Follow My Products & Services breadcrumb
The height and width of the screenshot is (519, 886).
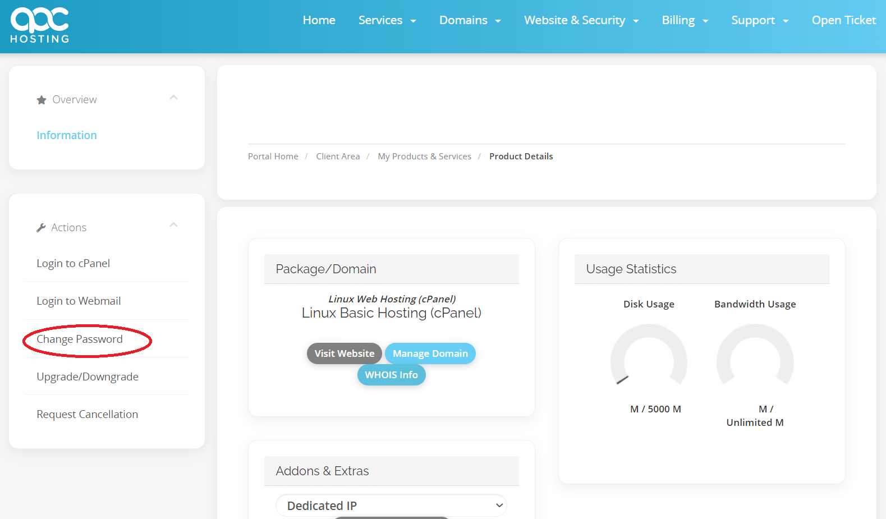coord(425,157)
